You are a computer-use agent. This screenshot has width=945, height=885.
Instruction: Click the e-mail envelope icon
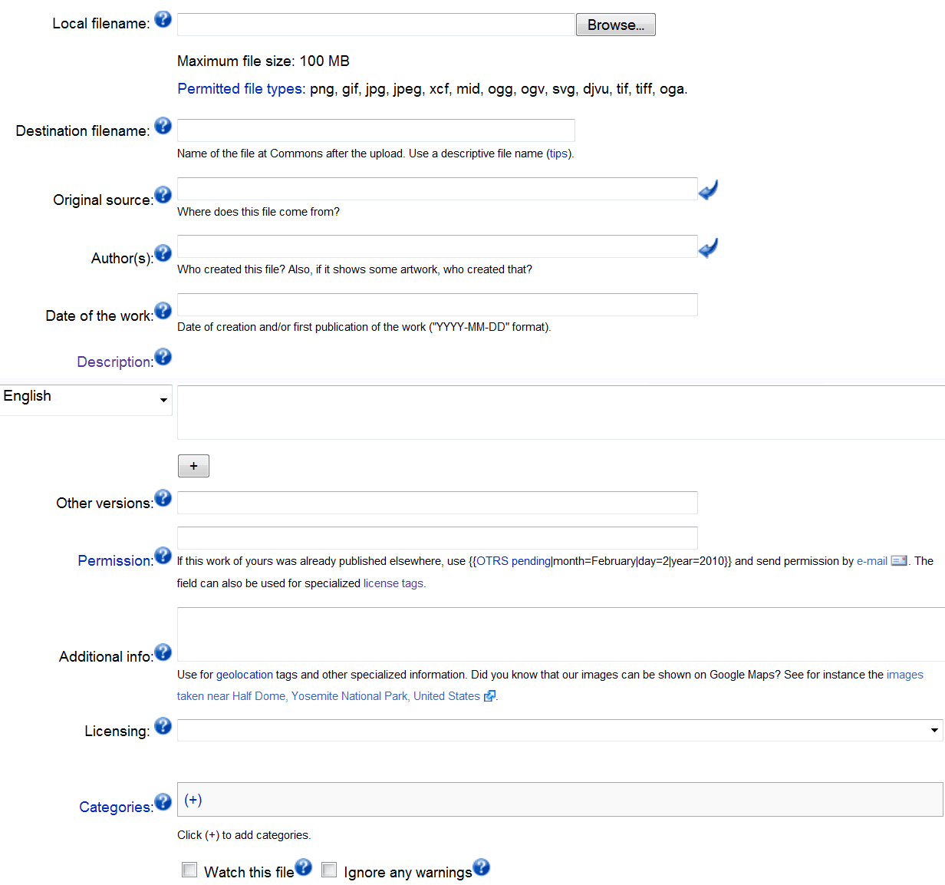click(899, 561)
